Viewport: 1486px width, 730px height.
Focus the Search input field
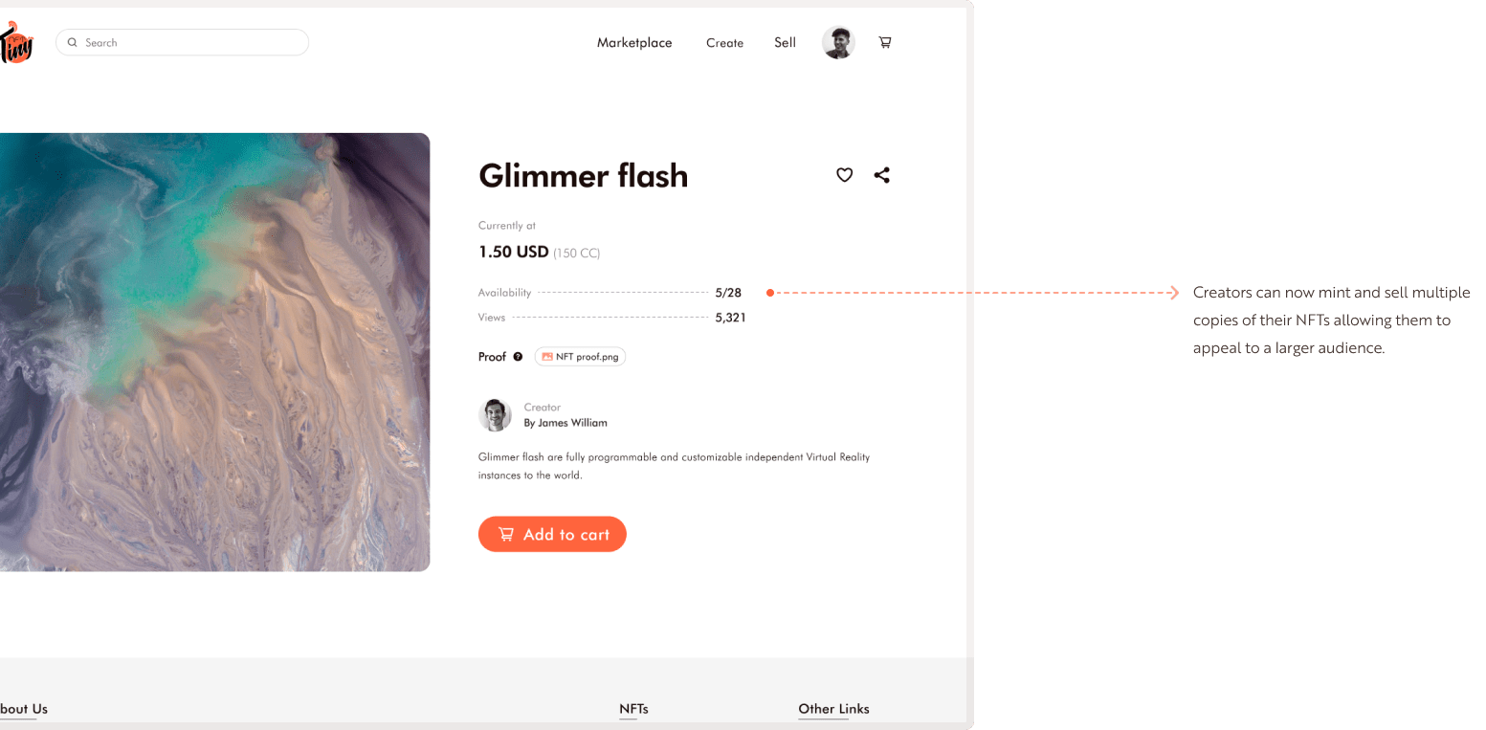pos(182,42)
